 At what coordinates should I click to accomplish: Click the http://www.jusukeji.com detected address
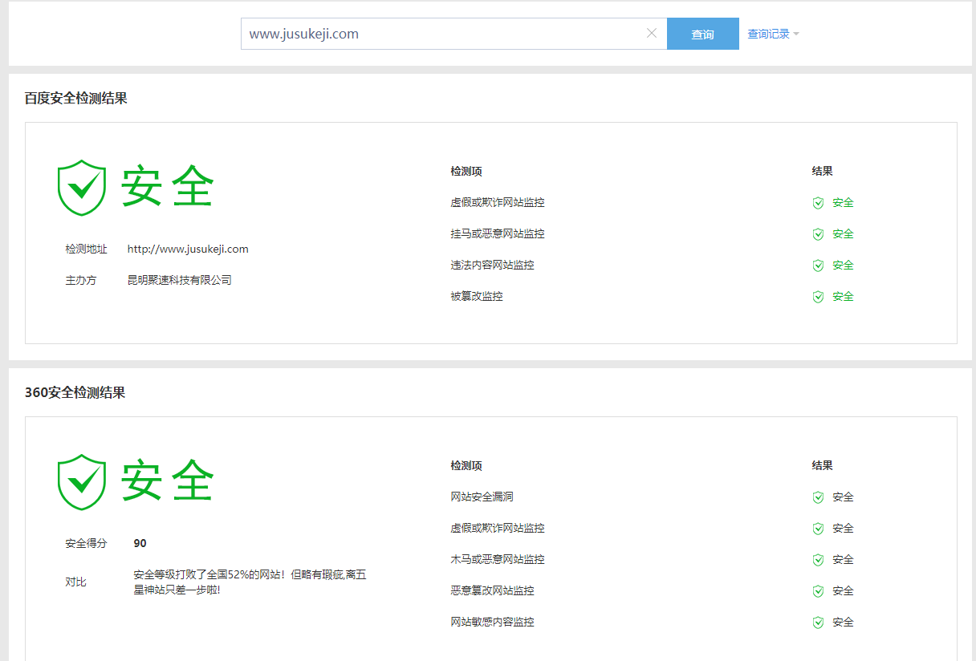[188, 249]
